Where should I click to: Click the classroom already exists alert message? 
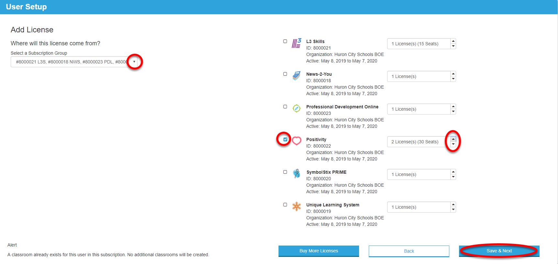click(108, 255)
